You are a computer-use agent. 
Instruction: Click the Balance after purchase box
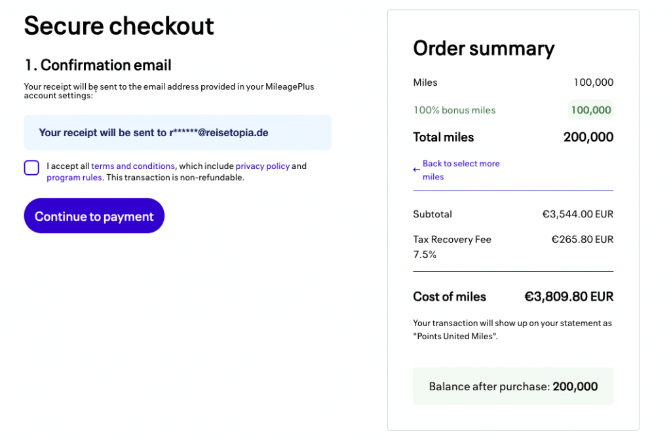click(513, 386)
